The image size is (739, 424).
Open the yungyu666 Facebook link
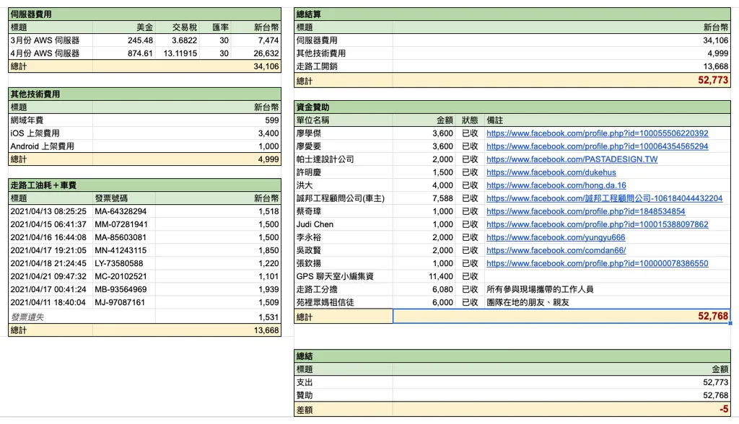tap(556, 237)
